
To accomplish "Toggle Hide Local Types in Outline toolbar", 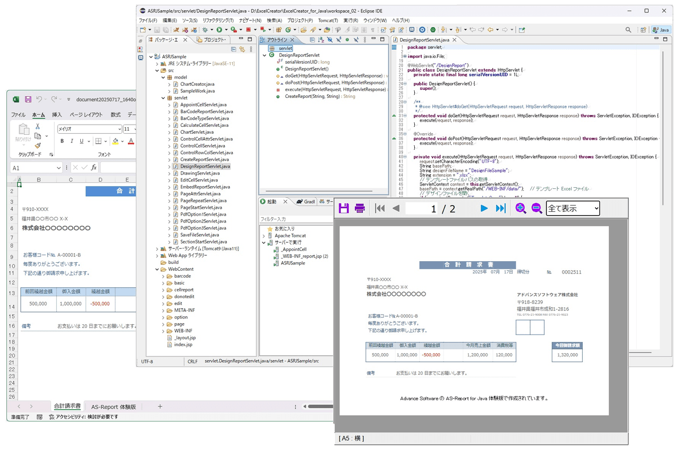I will click(356, 40).
